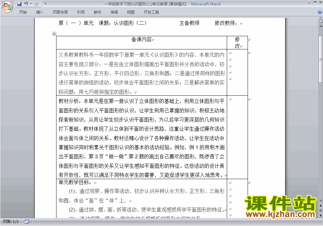Switch to the 引用 tab

tap(80, 12)
